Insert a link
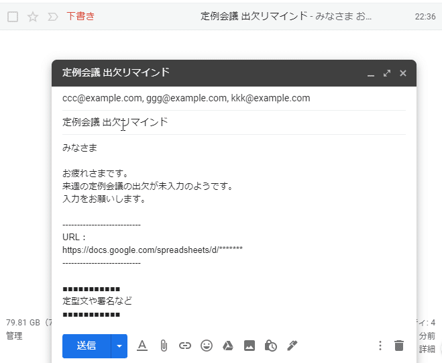 coord(185,346)
